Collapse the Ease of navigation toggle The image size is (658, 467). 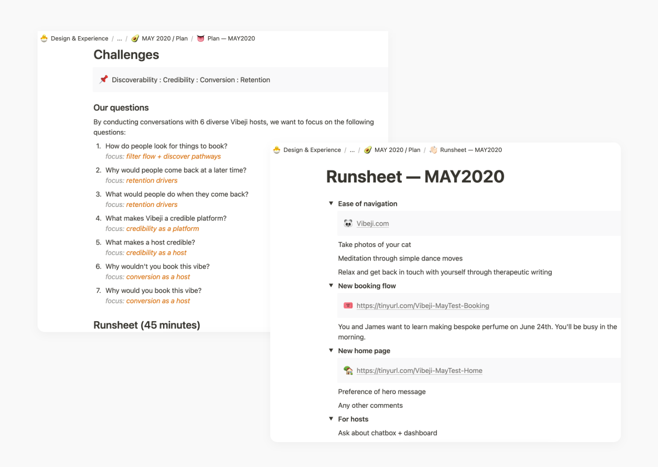pyautogui.click(x=331, y=204)
